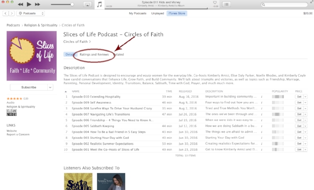Open the Circles of Faith author link

click(x=77, y=41)
